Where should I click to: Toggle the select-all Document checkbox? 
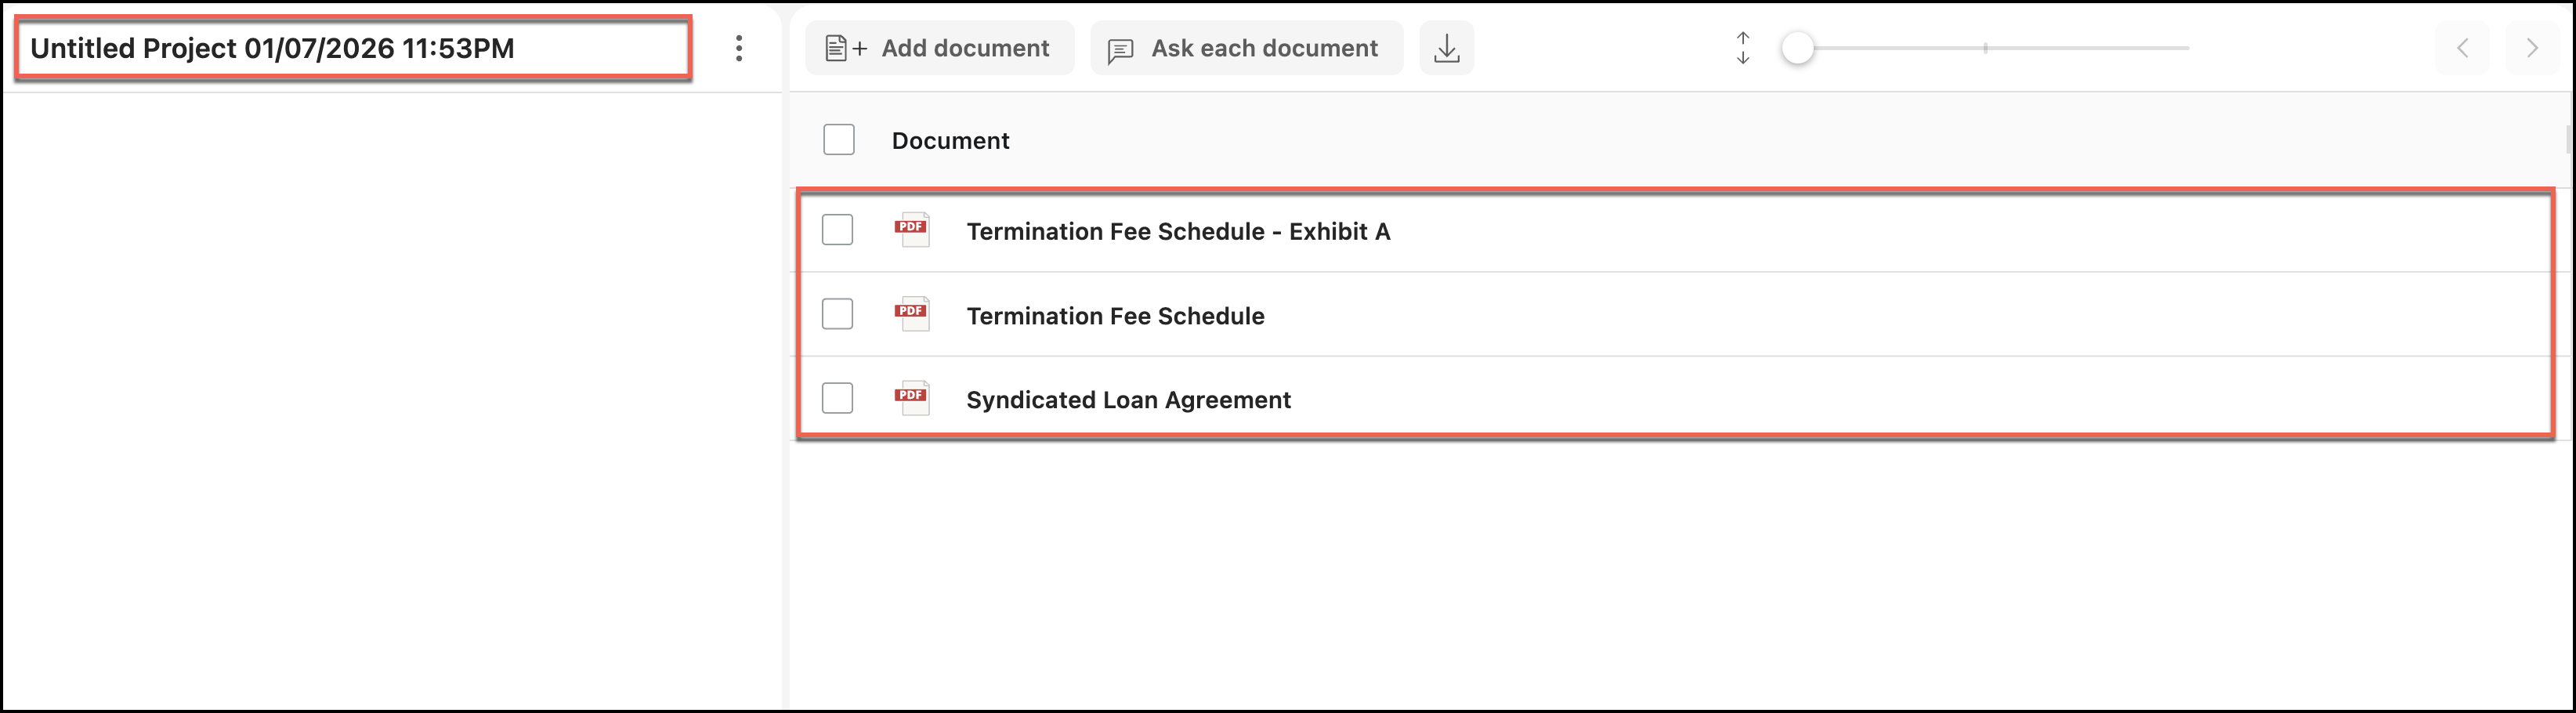tap(838, 140)
